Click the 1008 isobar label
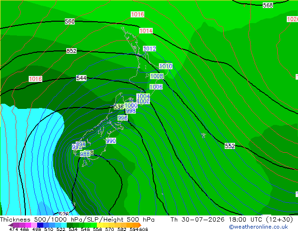 [x=157, y=76]
